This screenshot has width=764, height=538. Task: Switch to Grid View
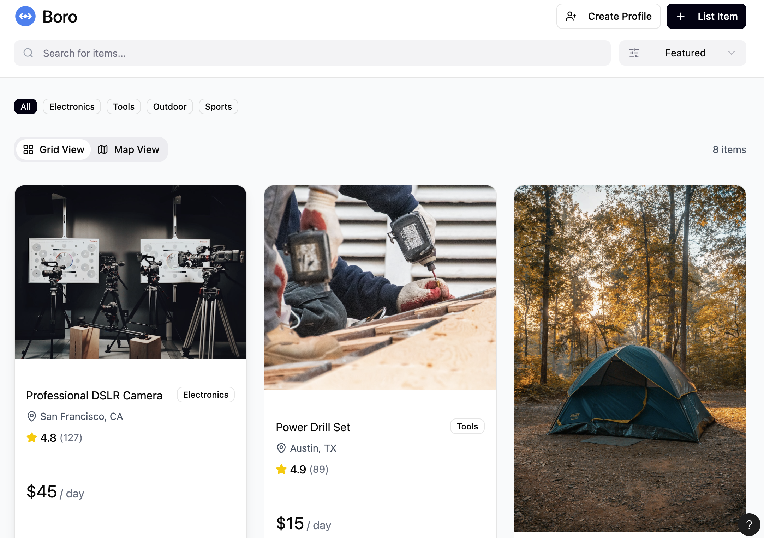[54, 149]
